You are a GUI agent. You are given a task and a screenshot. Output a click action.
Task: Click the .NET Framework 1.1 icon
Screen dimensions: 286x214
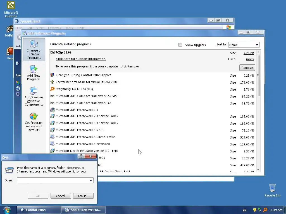pyautogui.click(x=52, y=110)
